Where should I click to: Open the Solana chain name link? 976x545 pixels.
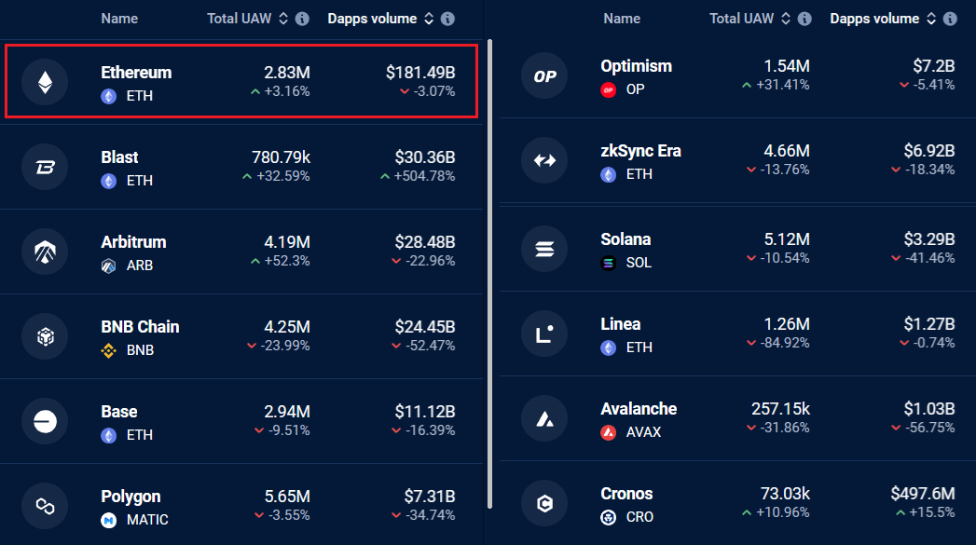click(625, 239)
